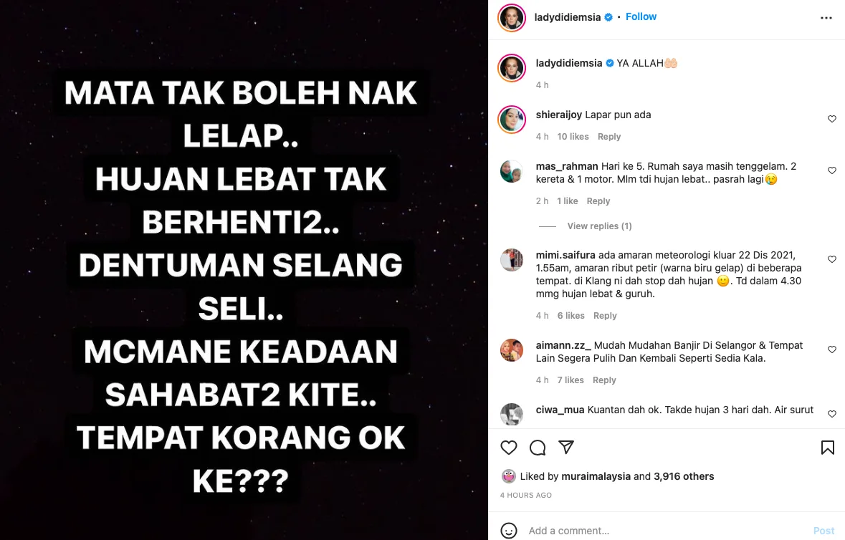Expand View replies (1) under mas_rahman
Screen dimensions: 845x540
(599, 226)
